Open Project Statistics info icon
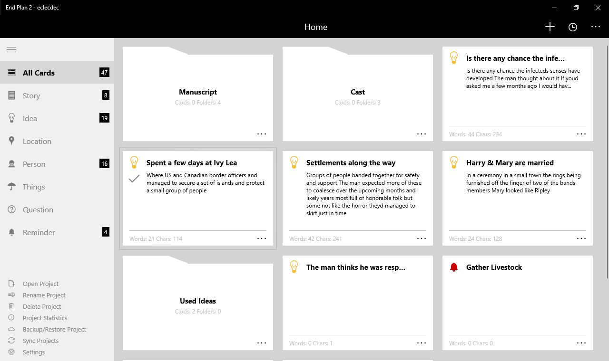This screenshot has height=361, width=609. pos(12,318)
